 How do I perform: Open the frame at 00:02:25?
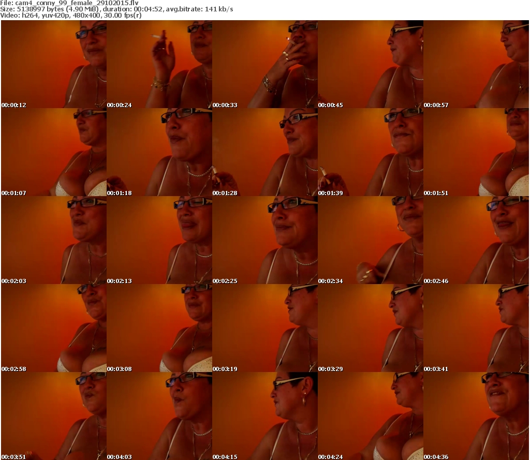coord(265,240)
